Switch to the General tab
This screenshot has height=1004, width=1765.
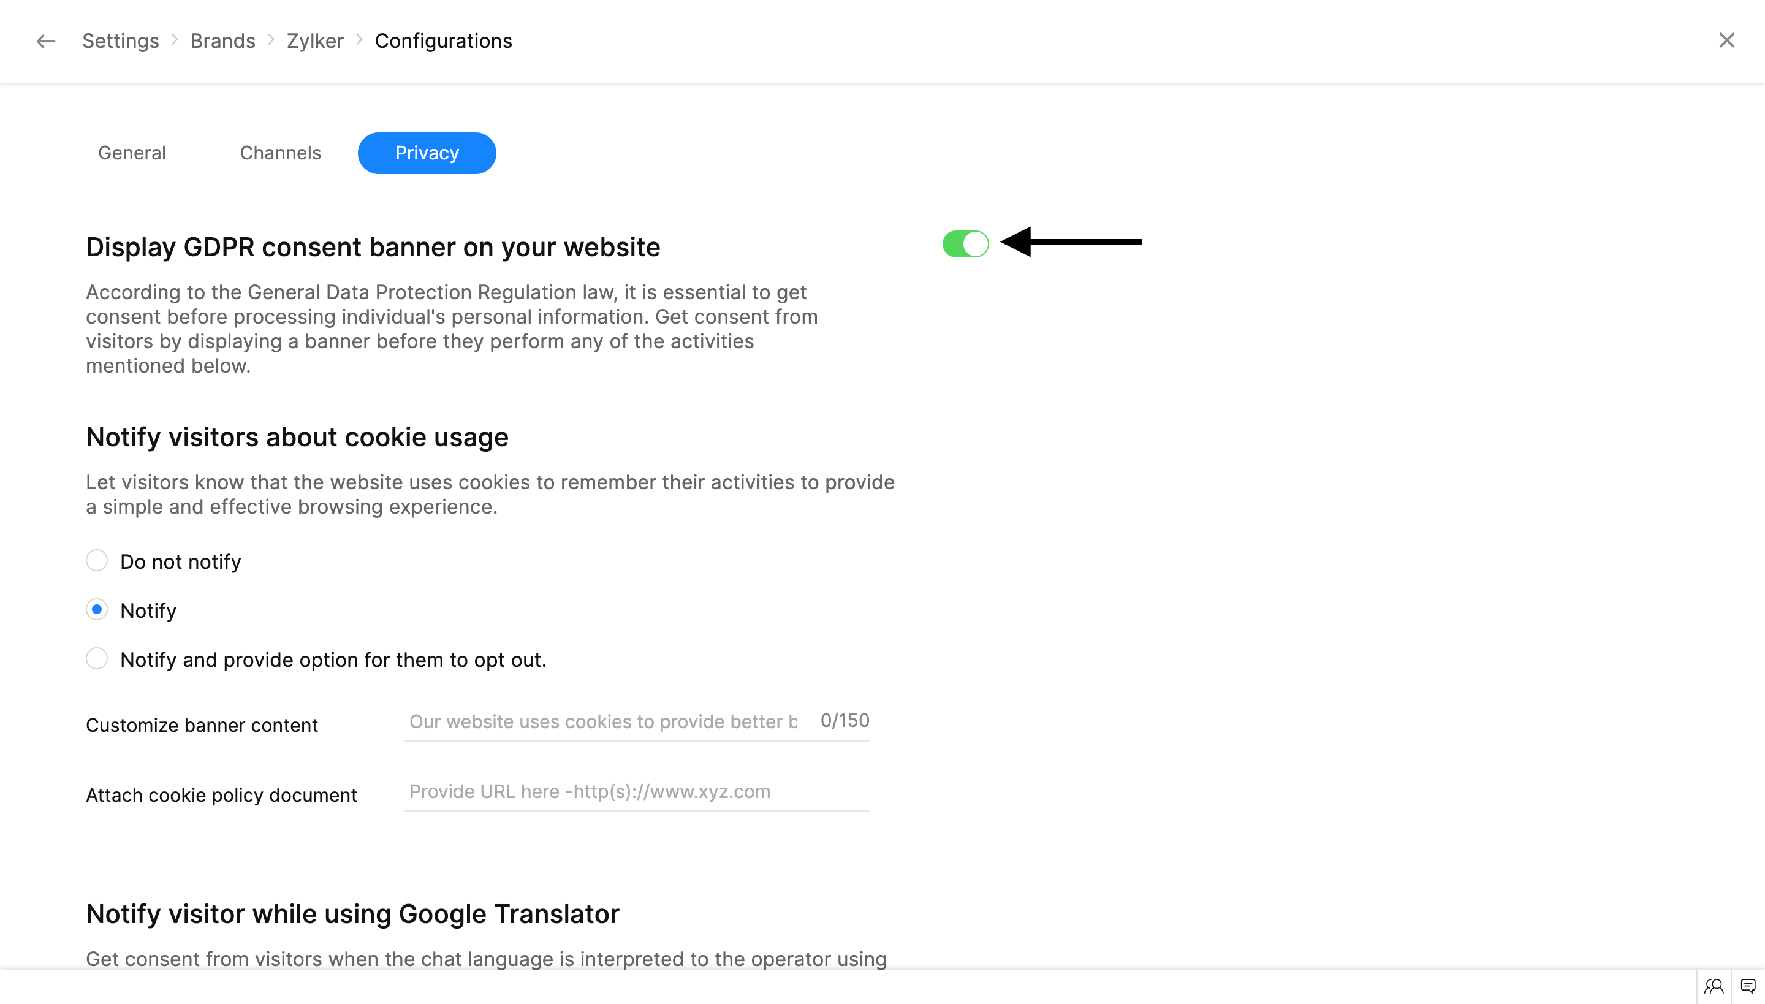pos(132,153)
